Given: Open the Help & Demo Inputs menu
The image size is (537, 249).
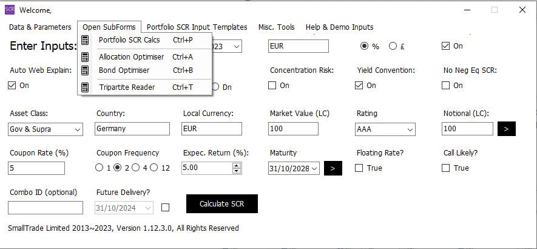Looking at the screenshot, I should (339, 27).
